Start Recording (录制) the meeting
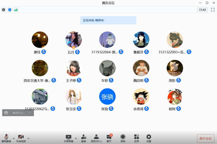 pyautogui.click(x=123, y=138)
